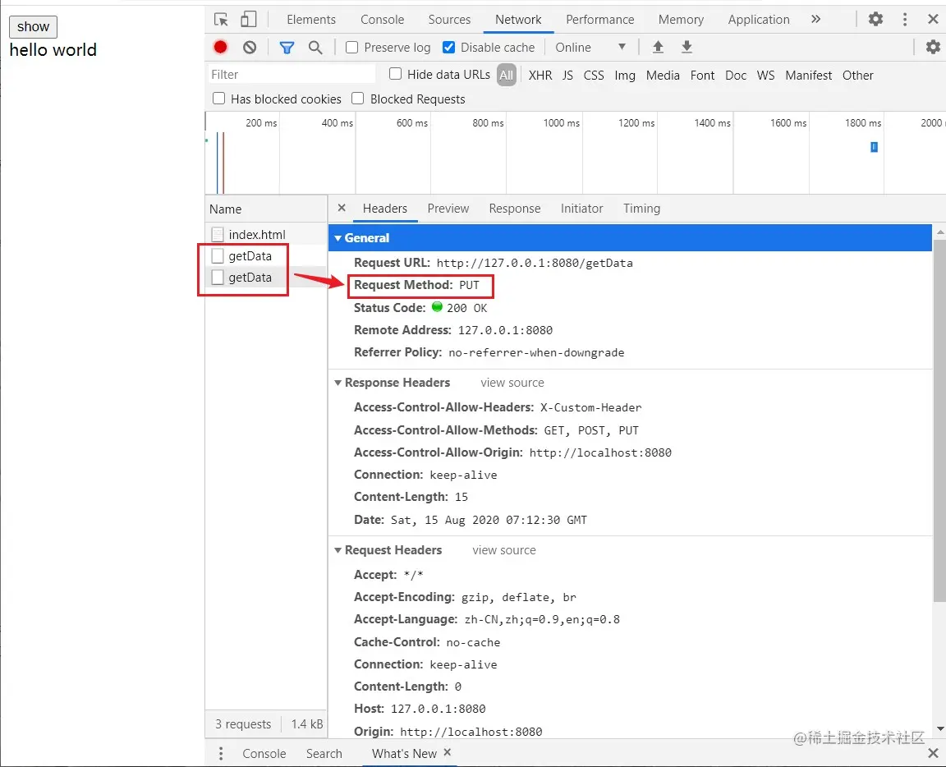Close the bottom drawer panel
The width and height of the screenshot is (946, 767).
933,753
